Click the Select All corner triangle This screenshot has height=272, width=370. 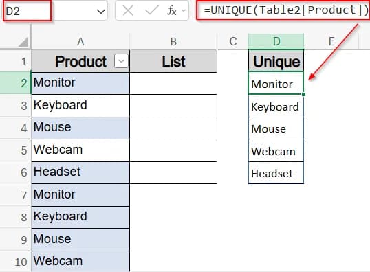[x=23, y=41]
